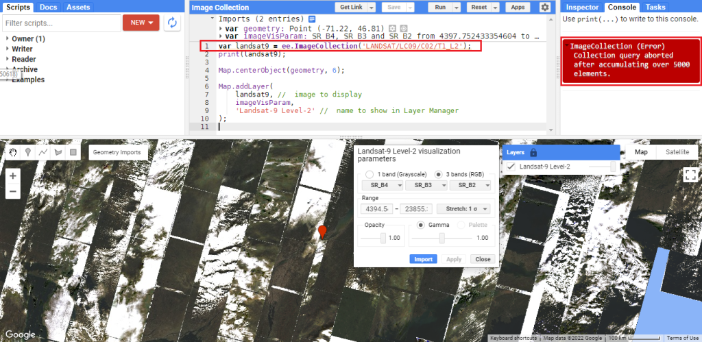Open the SR_B4 band dropdown
The image size is (702, 342).
[381, 185]
